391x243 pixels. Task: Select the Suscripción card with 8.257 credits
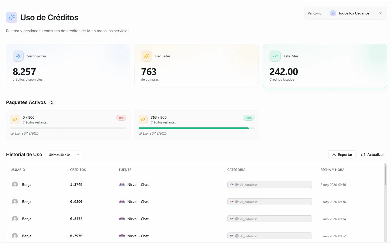[68, 66]
